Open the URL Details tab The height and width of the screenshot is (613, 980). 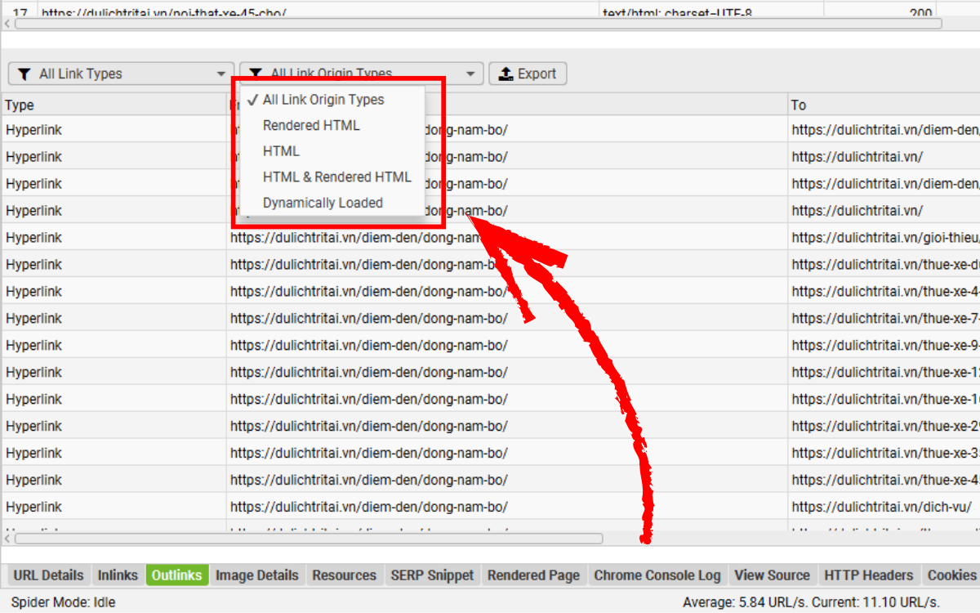pyautogui.click(x=47, y=575)
